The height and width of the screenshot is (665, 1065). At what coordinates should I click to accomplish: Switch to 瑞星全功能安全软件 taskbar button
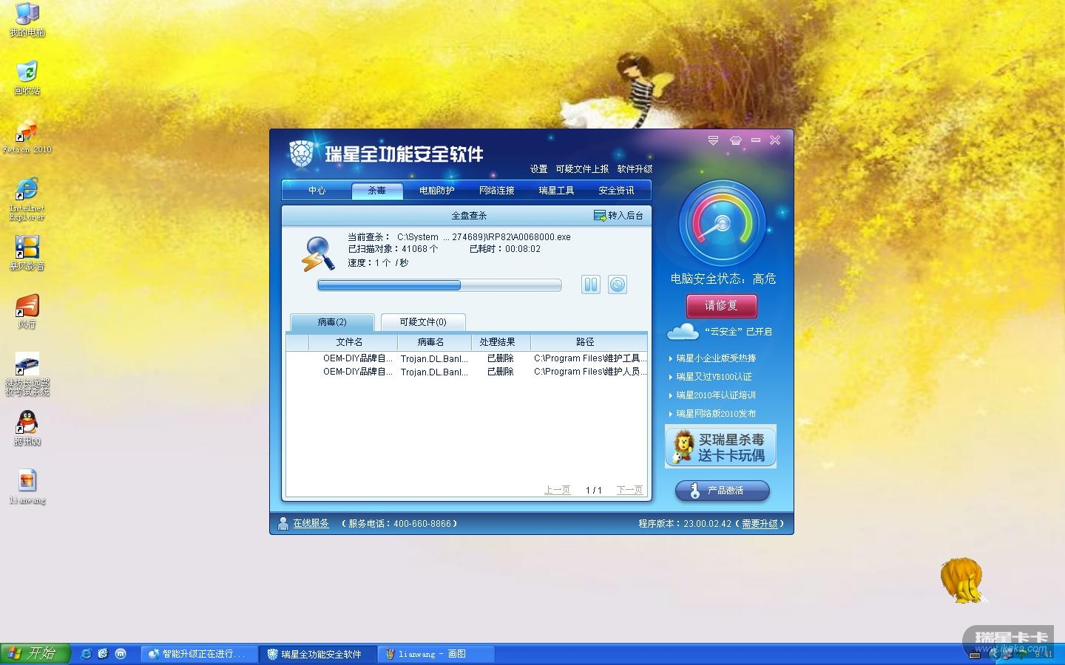click(319, 654)
